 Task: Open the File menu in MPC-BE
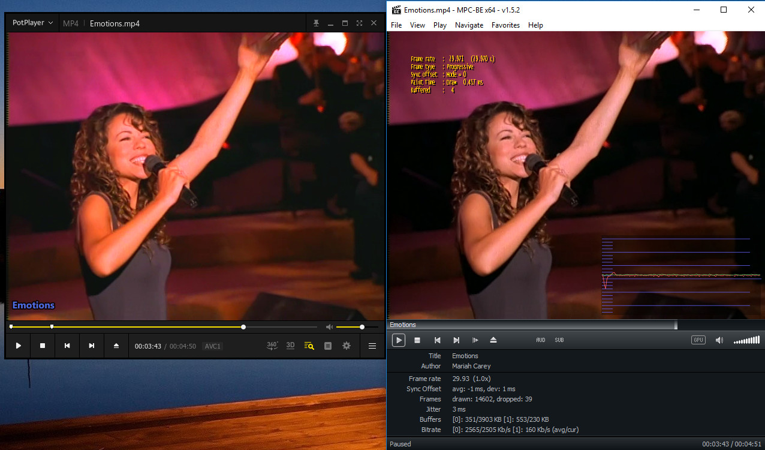pyautogui.click(x=396, y=25)
